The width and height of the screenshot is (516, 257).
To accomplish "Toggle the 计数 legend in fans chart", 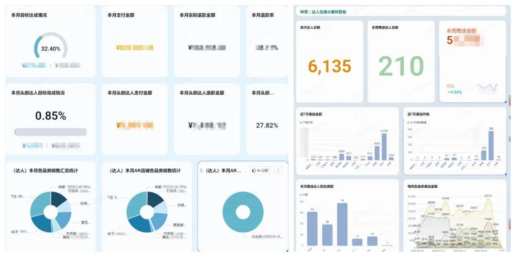I will pos(301,194).
